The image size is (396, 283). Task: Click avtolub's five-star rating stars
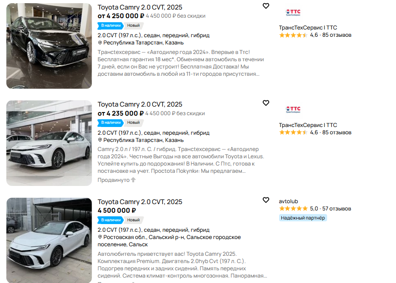(x=293, y=209)
